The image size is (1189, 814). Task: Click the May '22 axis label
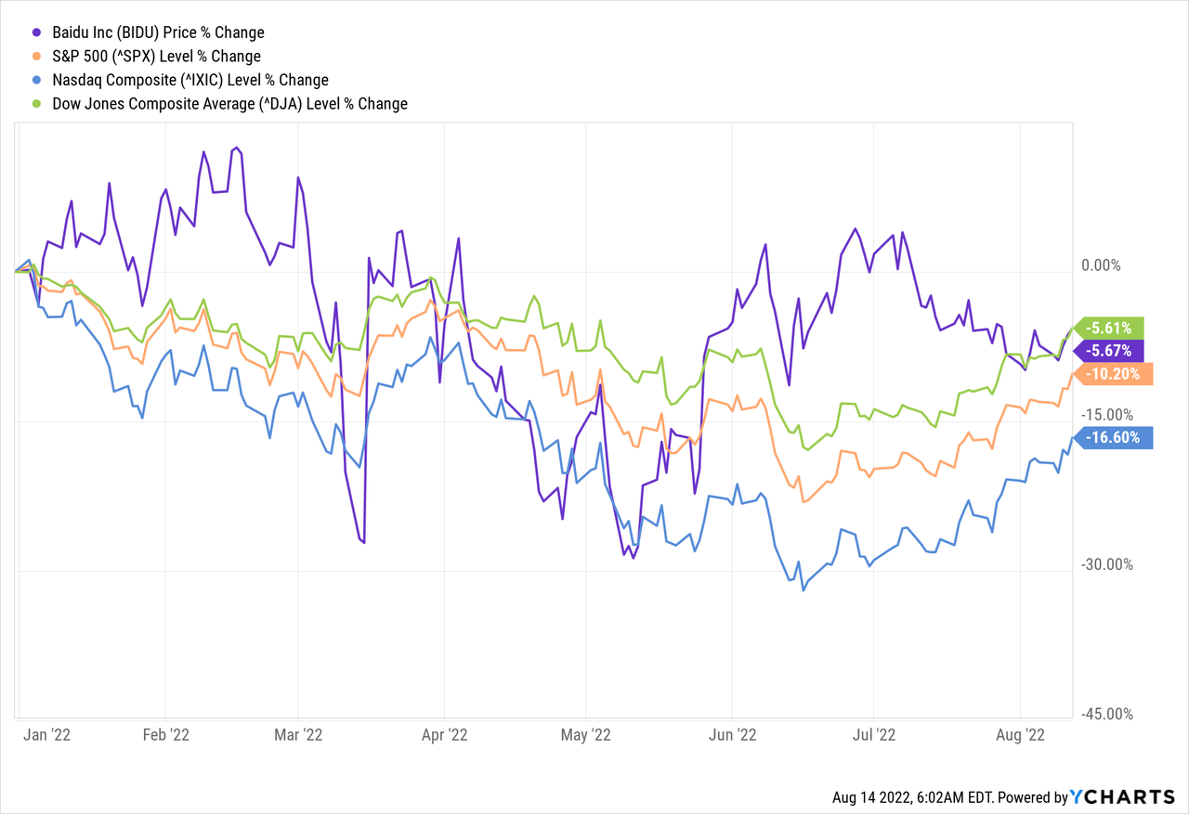[586, 734]
